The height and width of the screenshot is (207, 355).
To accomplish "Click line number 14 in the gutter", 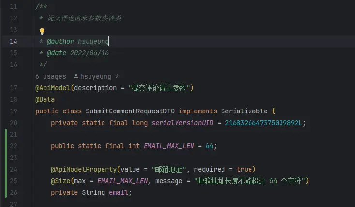I will point(14,41).
